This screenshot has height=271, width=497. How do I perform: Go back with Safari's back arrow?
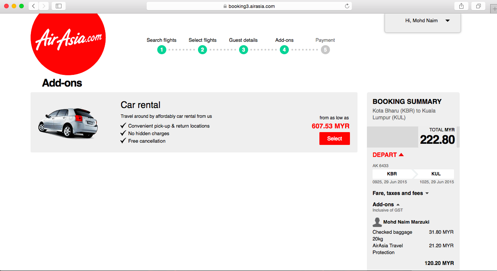[34, 6]
